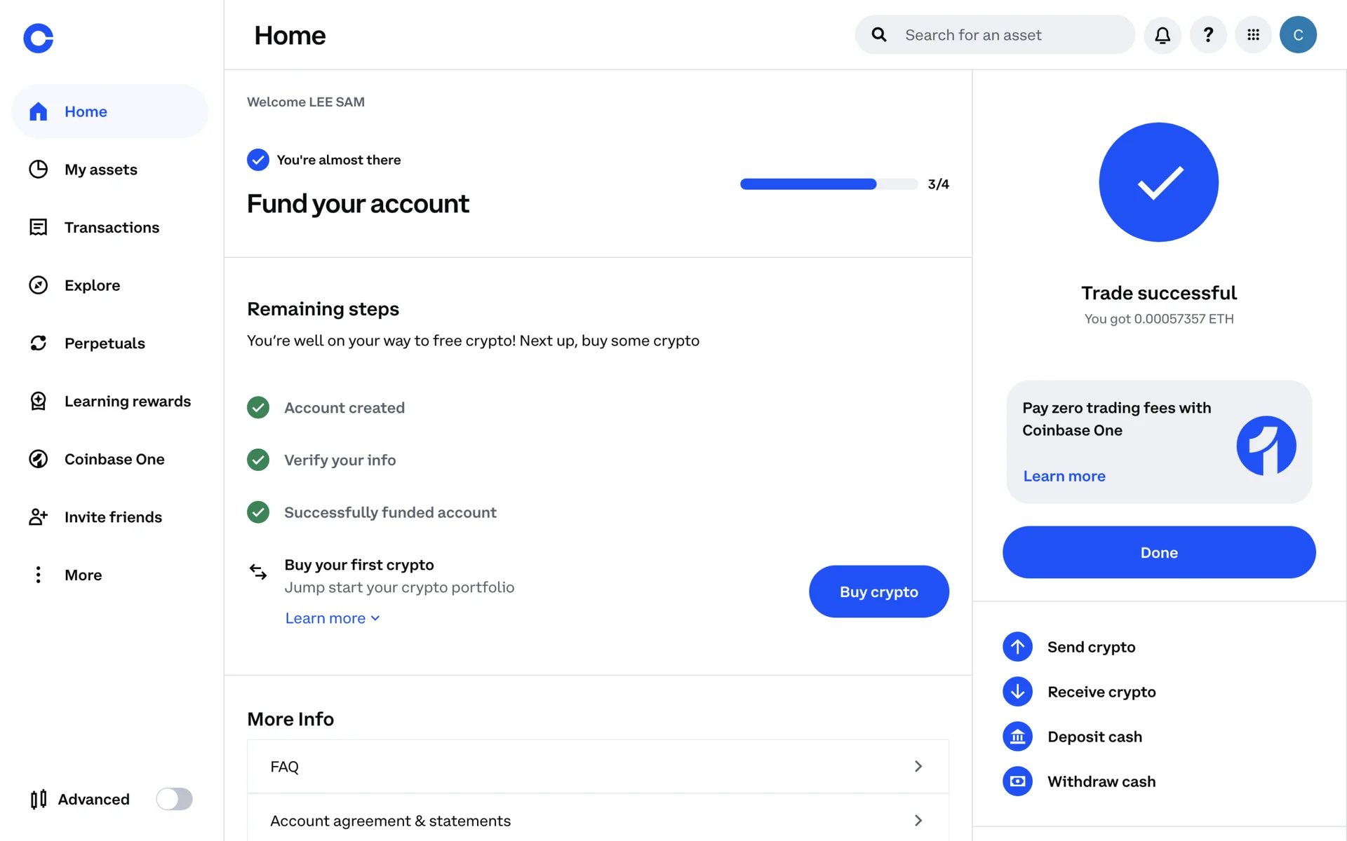
Task: Open the apps grid menu icon
Action: click(1253, 35)
